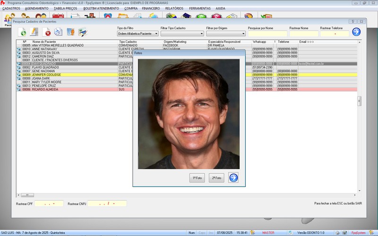Image resolution: width=378 pixels, height=236 pixels.
Task: Click the edit patient record pencil icon
Action: coord(34,32)
